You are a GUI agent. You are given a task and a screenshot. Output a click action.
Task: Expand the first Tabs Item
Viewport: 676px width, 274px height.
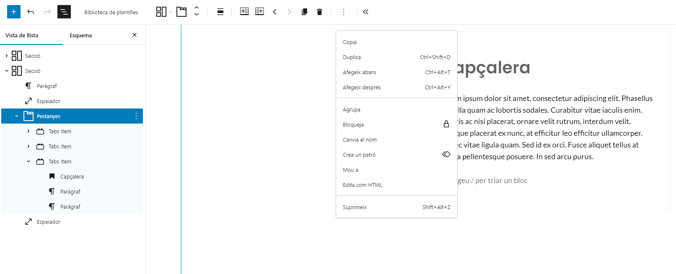28,131
